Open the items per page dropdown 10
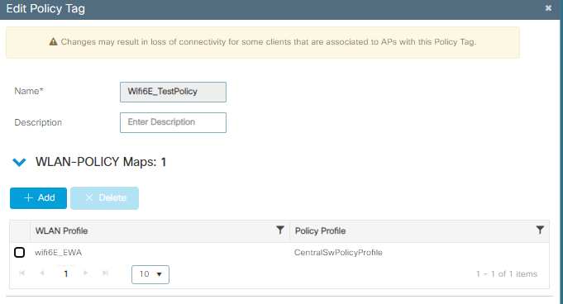This screenshot has width=563, height=304. 150,274
